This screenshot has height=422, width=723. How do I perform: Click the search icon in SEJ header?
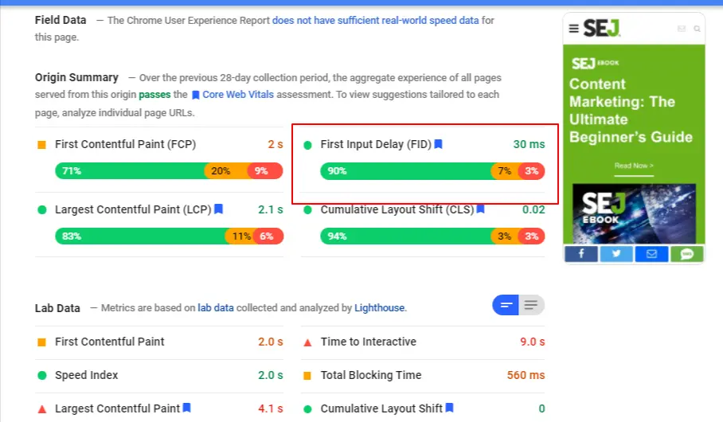698,29
